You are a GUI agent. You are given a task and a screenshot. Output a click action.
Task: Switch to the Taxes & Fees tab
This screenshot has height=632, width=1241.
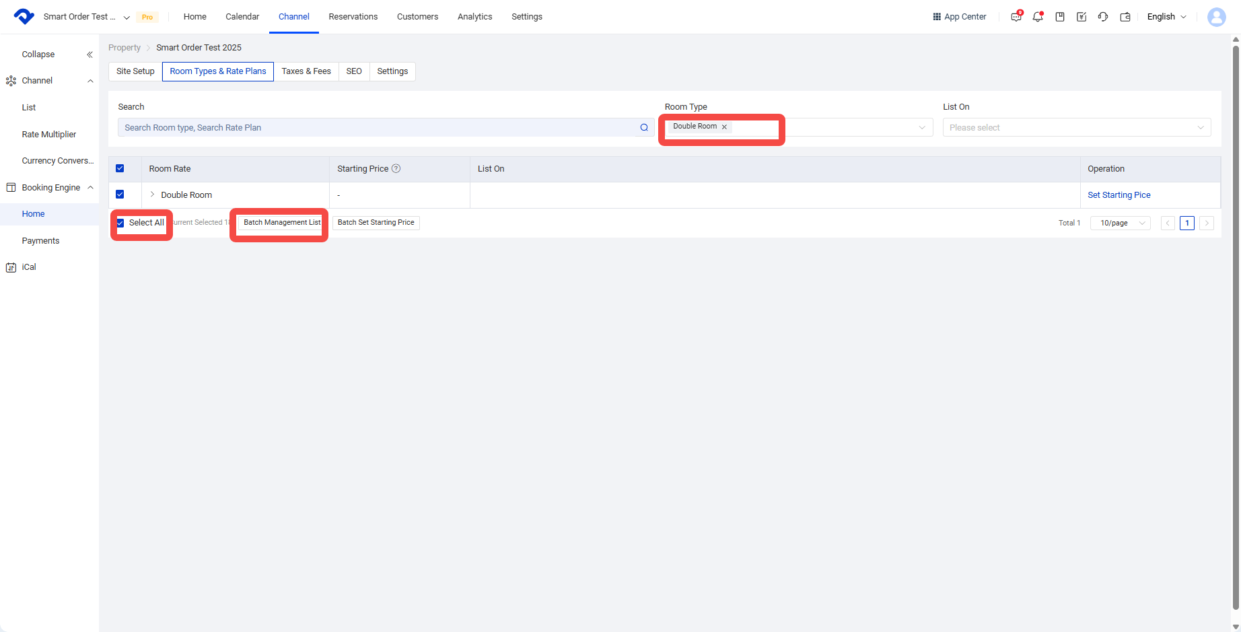(x=306, y=71)
